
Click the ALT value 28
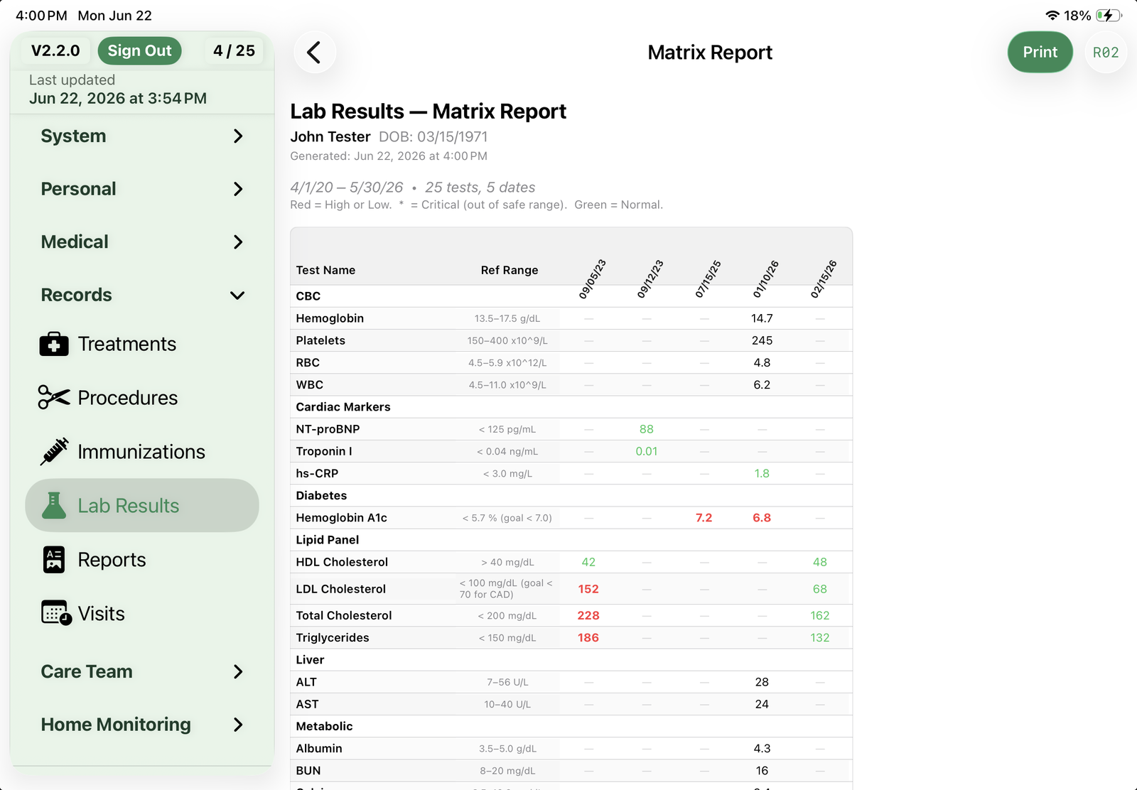(x=762, y=682)
